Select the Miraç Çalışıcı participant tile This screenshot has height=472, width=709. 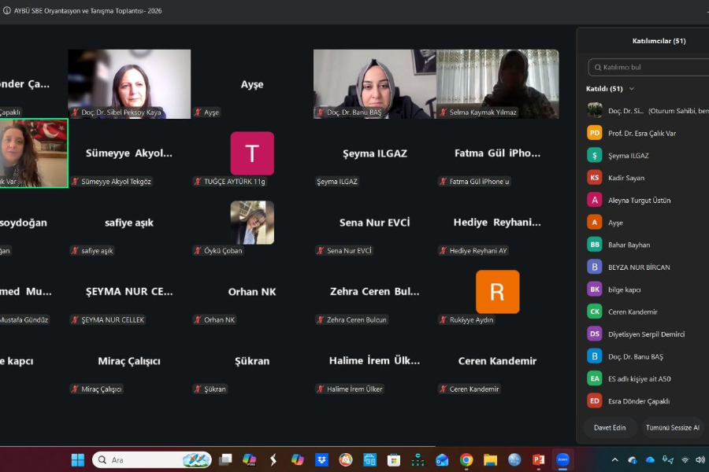pyautogui.click(x=129, y=361)
